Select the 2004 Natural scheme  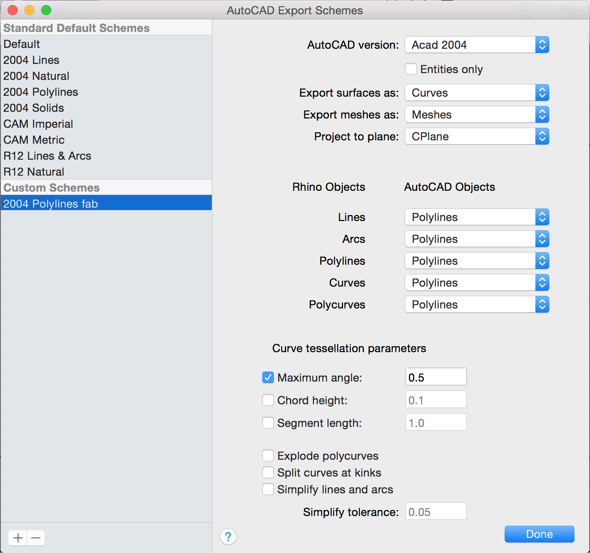pos(106,76)
